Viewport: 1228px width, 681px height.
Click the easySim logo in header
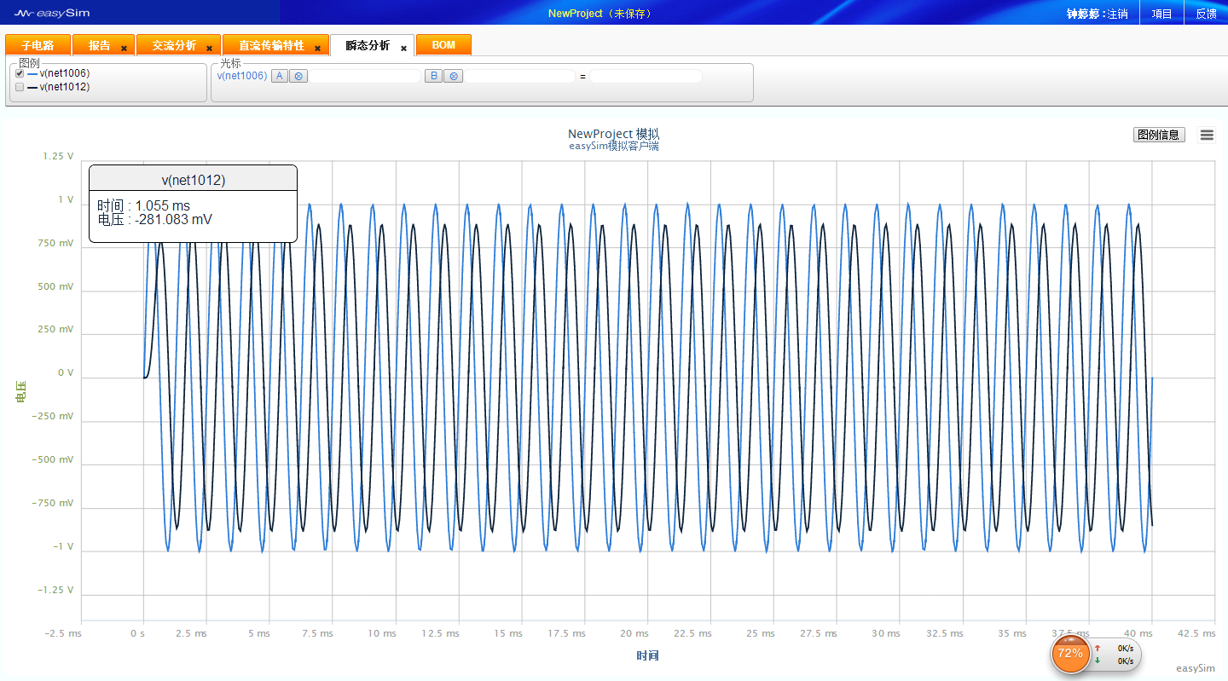coord(52,13)
